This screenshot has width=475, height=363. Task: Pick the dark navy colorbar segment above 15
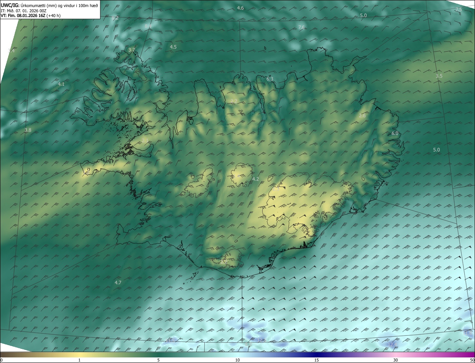[x=317, y=355]
